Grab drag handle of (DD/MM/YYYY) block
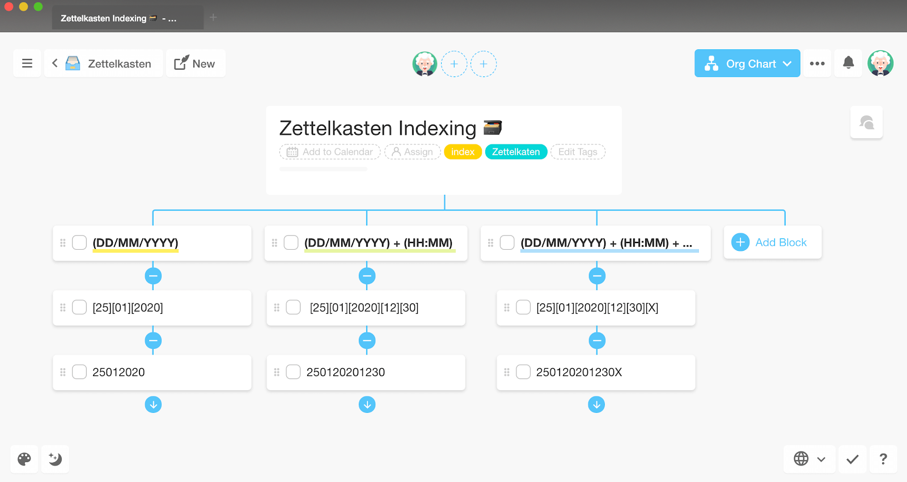 [63, 242]
